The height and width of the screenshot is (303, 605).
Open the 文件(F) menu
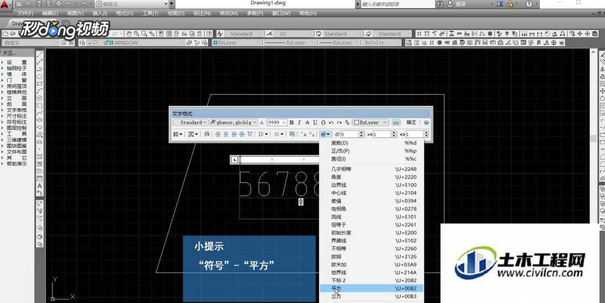tap(25, 13)
